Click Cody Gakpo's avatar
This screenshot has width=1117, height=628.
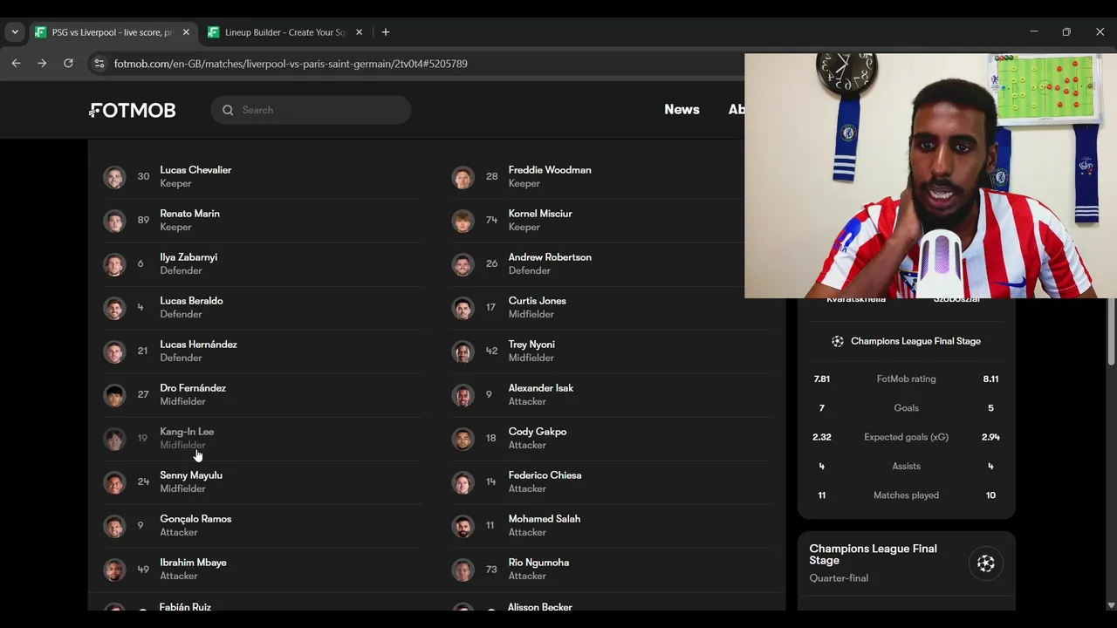click(x=463, y=439)
